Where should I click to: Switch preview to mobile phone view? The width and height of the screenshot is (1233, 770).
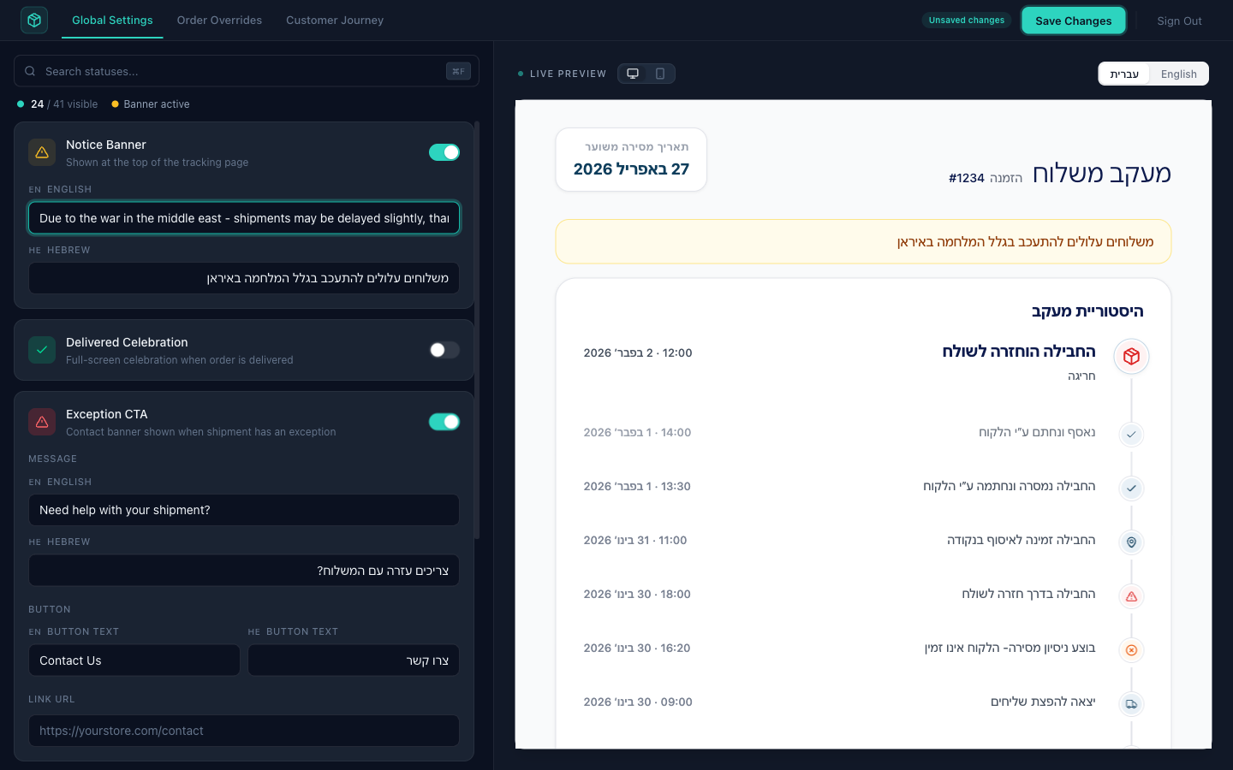658,74
